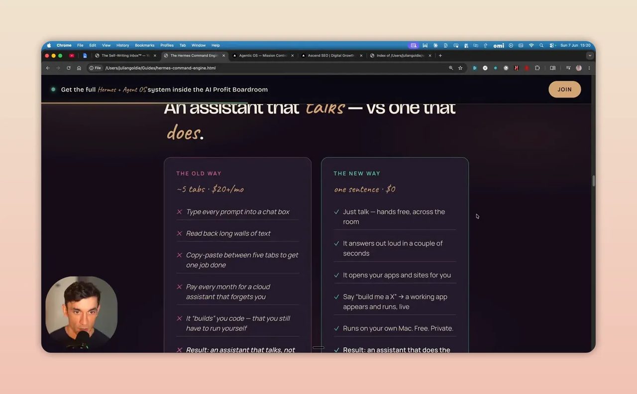The height and width of the screenshot is (394, 637).
Task: Close The Hermes Command Engine tab
Action: point(223,56)
